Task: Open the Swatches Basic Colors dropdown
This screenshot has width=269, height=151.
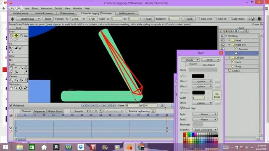Action: 205,130
